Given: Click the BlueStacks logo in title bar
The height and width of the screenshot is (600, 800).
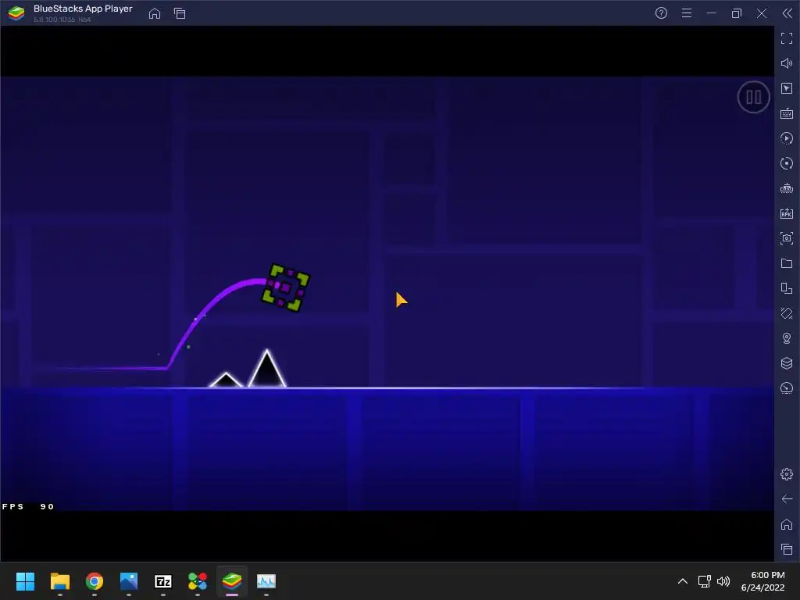Looking at the screenshot, I should [x=16, y=13].
